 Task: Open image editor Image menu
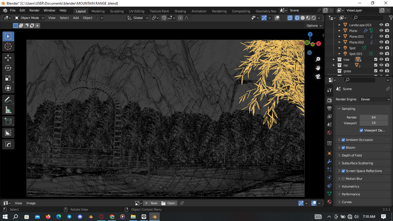tap(31, 203)
